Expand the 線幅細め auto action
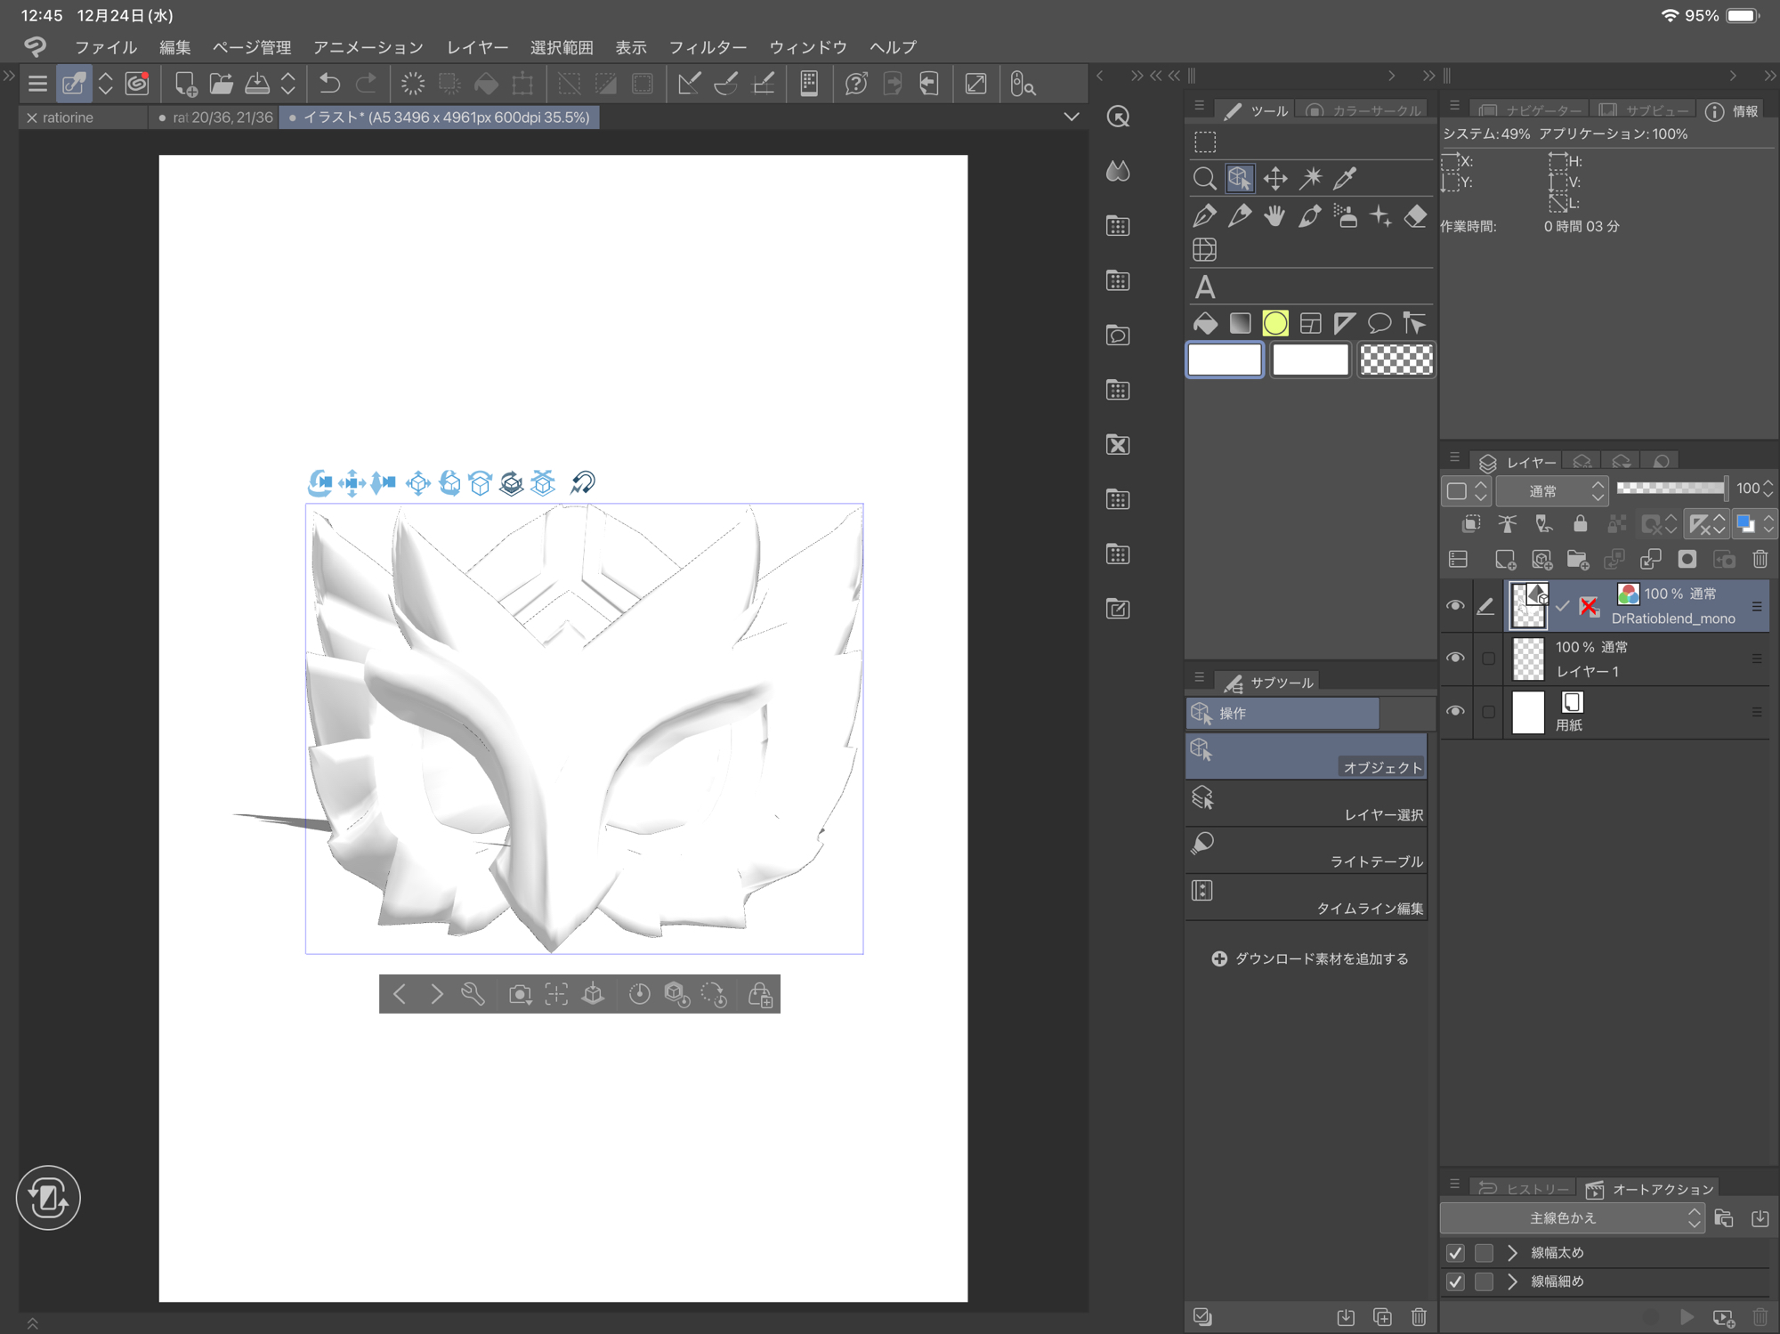Image resolution: width=1780 pixels, height=1334 pixels. 1512,1281
